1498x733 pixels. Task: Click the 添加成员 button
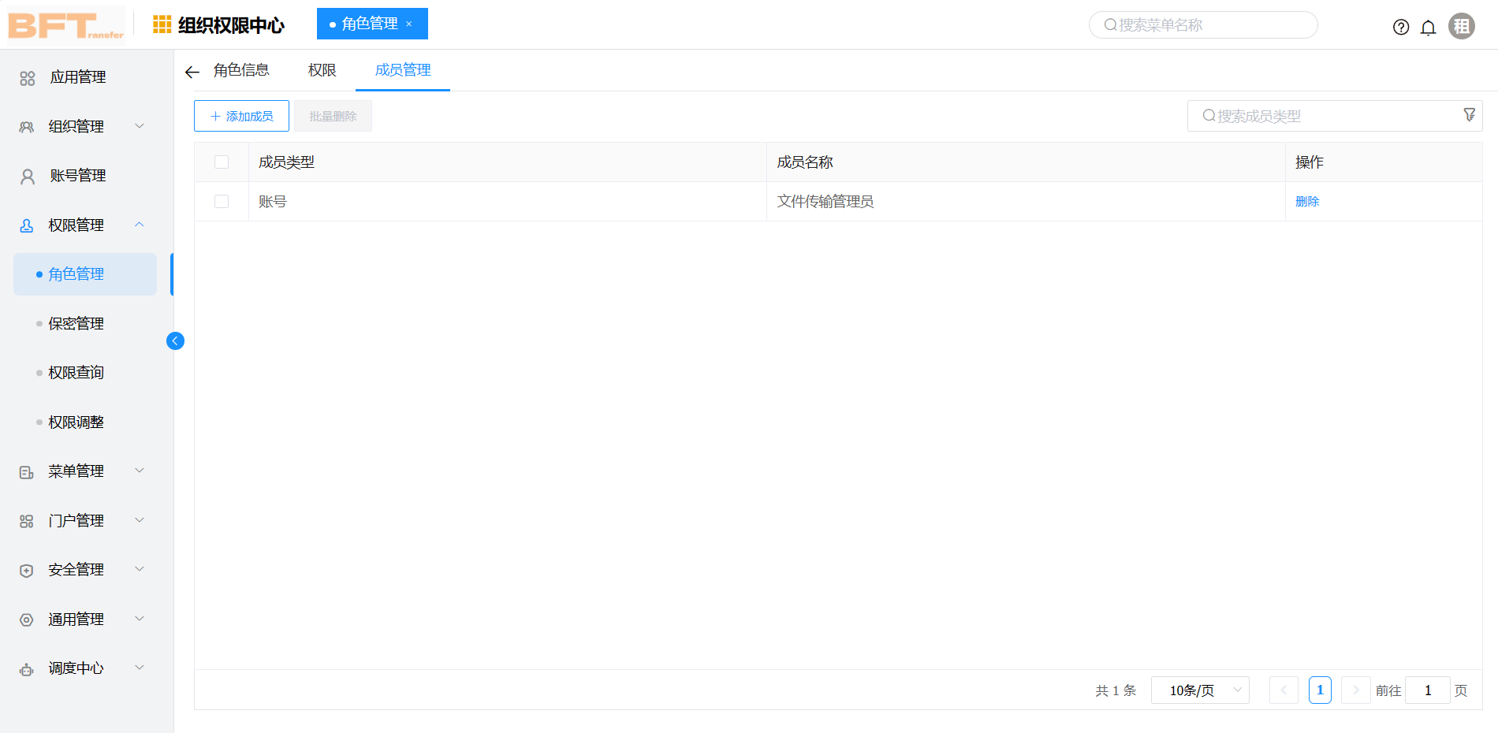241,115
